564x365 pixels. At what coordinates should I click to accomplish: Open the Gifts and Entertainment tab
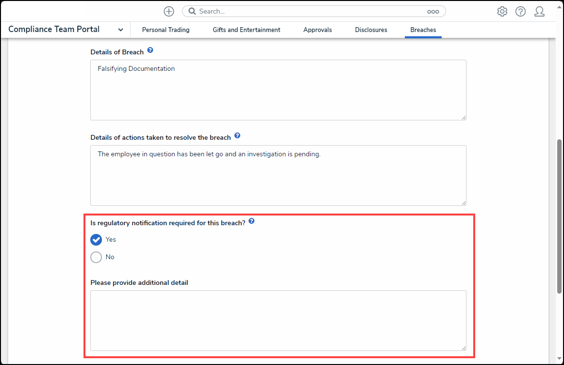(x=246, y=30)
